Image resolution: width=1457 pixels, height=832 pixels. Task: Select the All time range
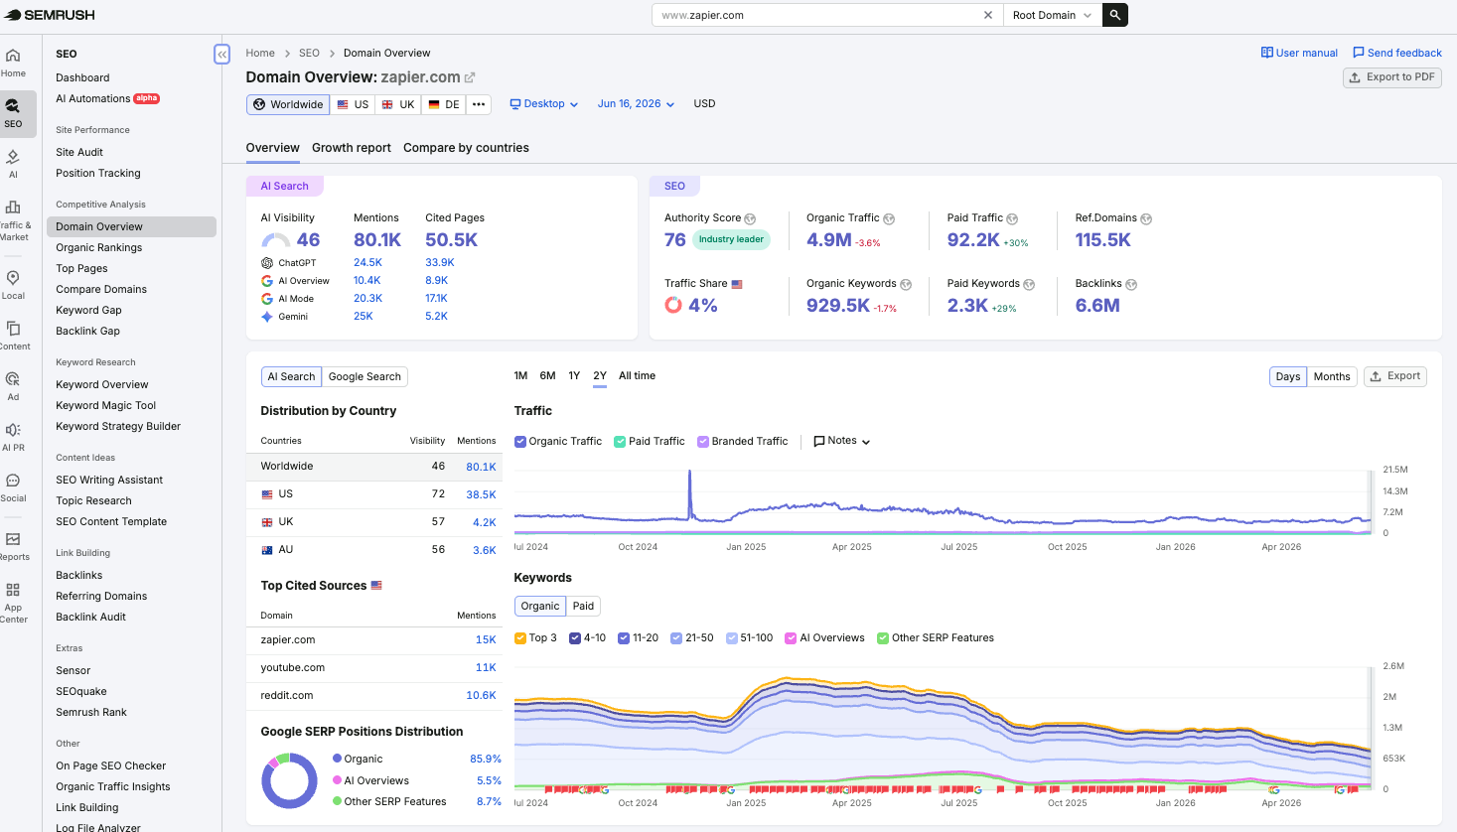click(637, 376)
